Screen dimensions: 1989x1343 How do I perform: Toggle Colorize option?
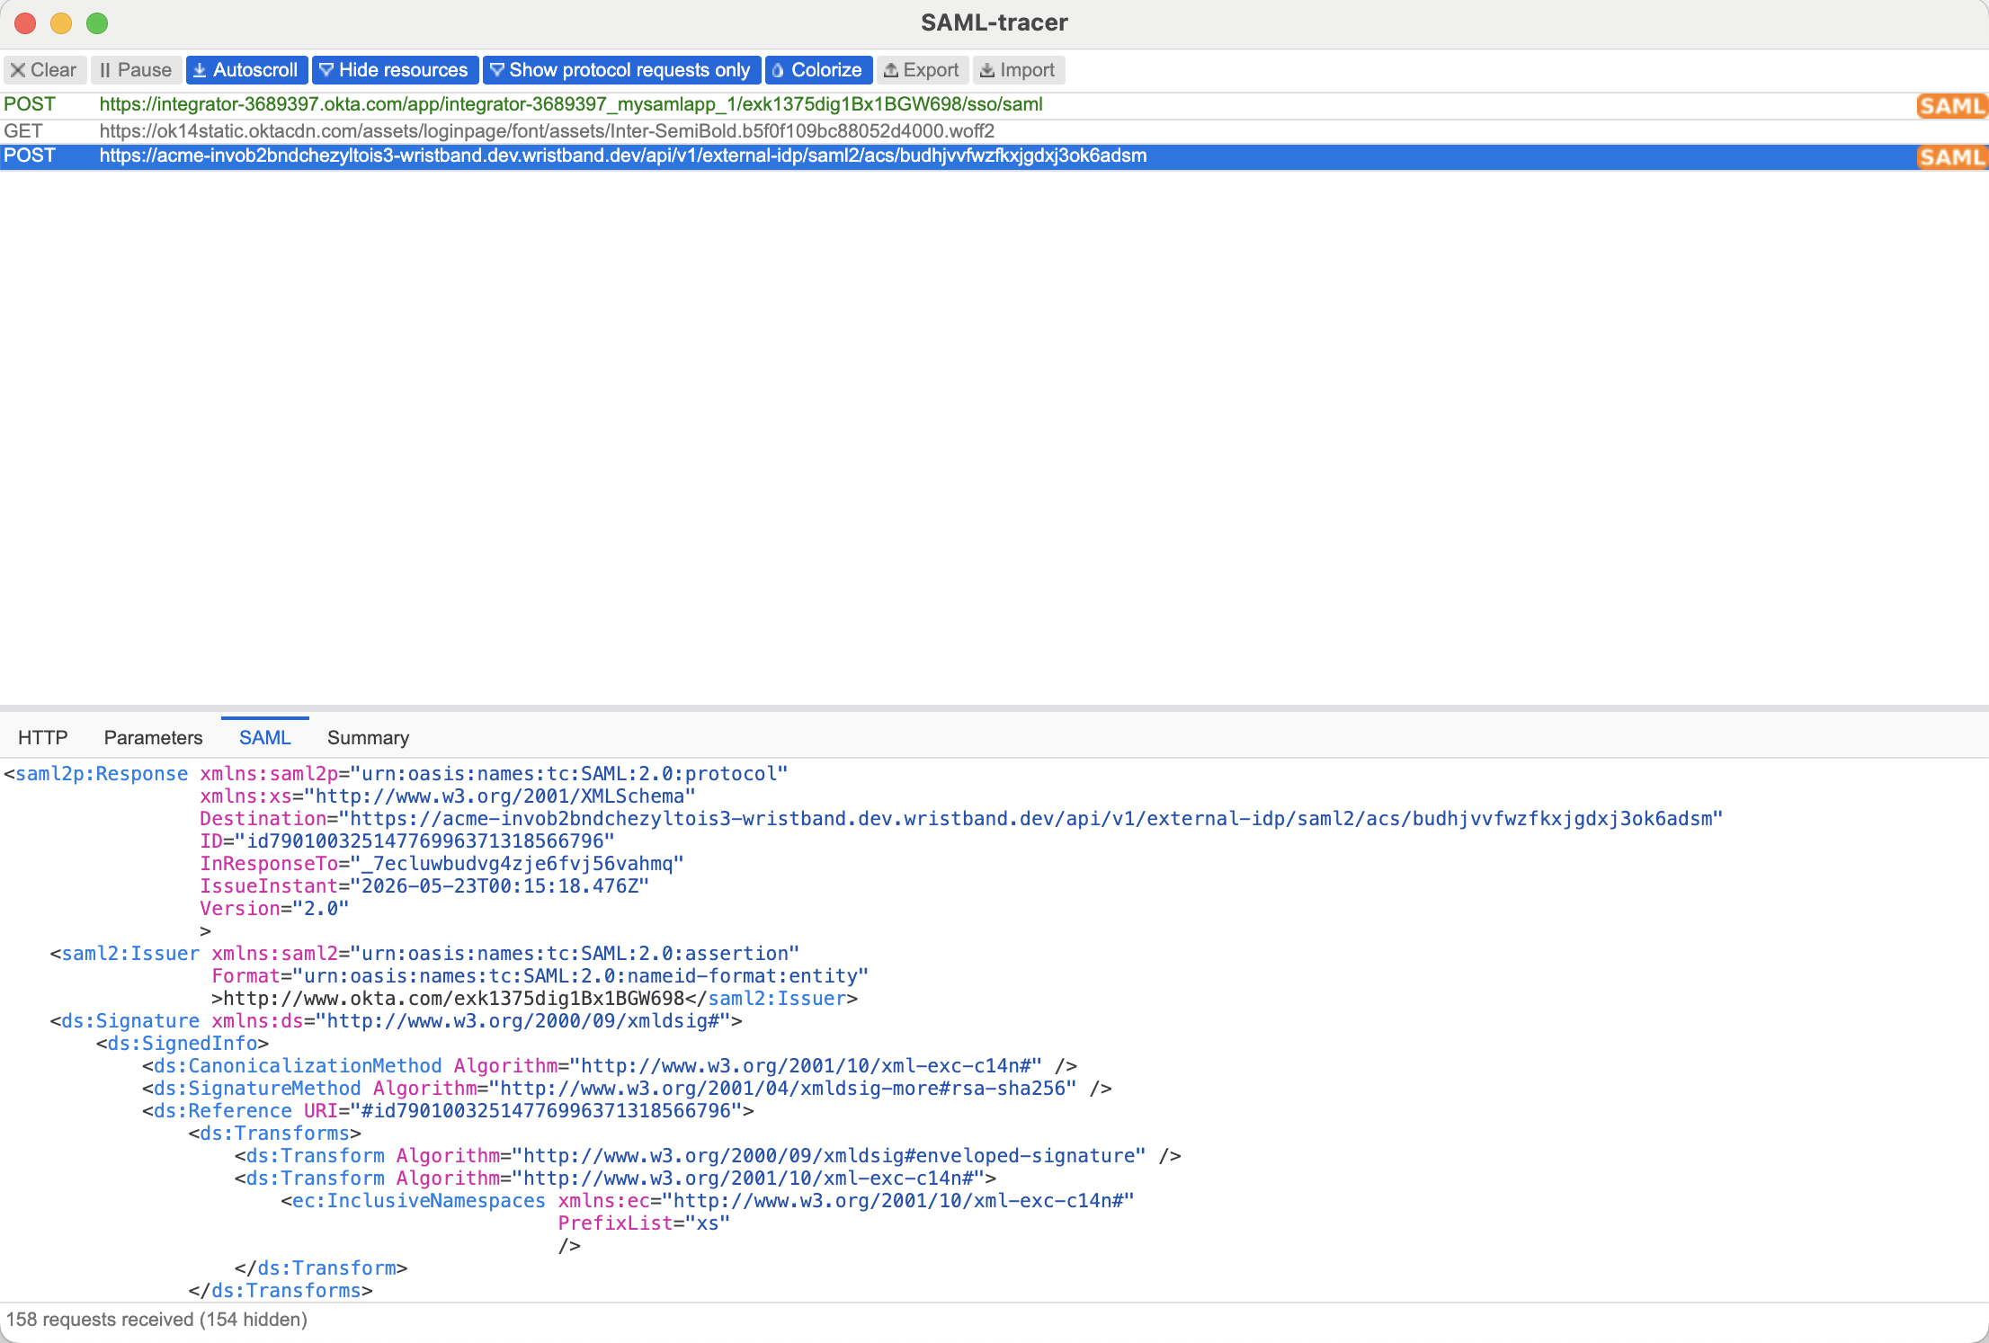pos(818,70)
